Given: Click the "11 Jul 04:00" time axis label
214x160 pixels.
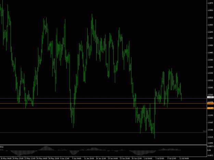Looking at the screenshot, I should pos(184,159).
